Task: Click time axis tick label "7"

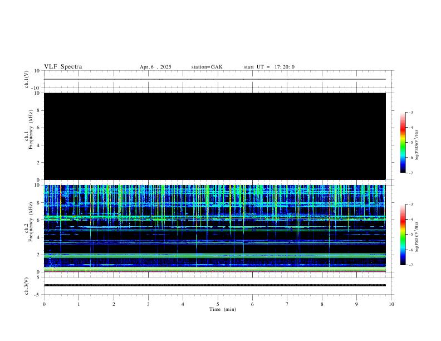Action: pyautogui.click(x=287, y=304)
